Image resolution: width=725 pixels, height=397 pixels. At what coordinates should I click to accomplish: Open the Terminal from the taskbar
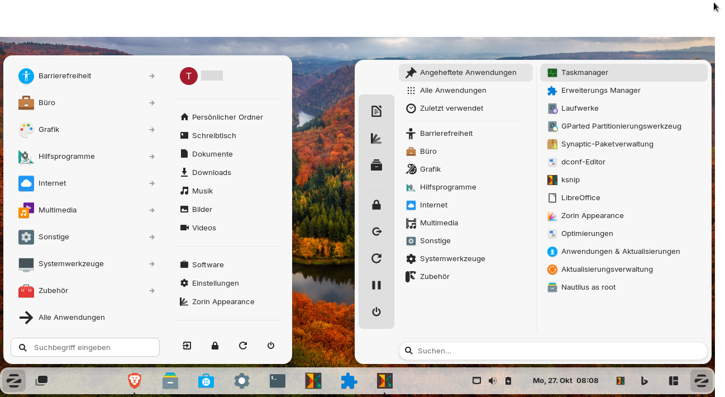point(278,381)
